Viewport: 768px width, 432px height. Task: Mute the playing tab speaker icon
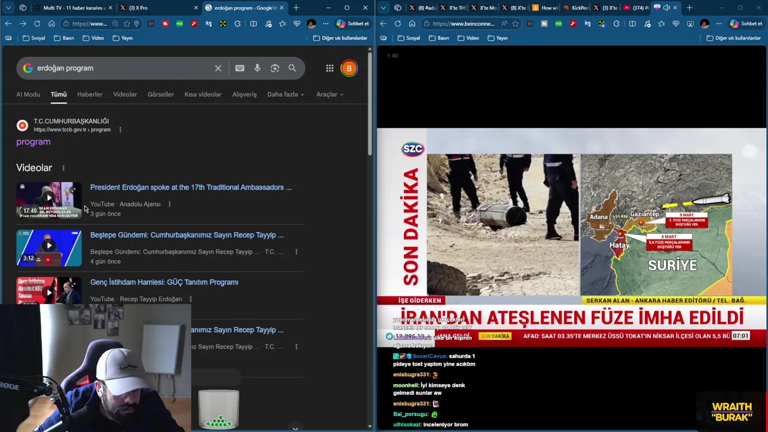click(666, 8)
